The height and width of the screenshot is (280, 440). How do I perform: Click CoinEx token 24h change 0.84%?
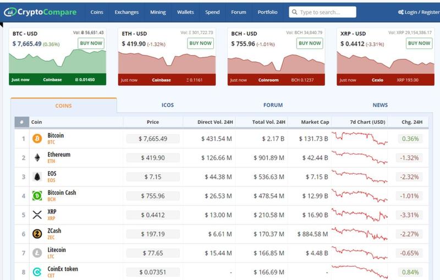[410, 272]
